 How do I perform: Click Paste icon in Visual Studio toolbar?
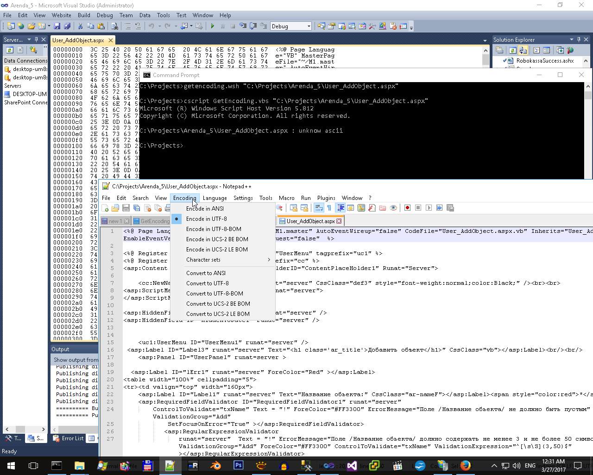[x=101, y=26]
